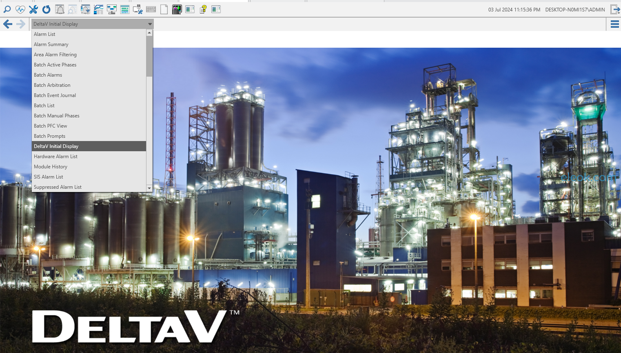Image resolution: width=621 pixels, height=353 pixels.
Task: Select Batch Alarms entry
Action: [x=89, y=75]
